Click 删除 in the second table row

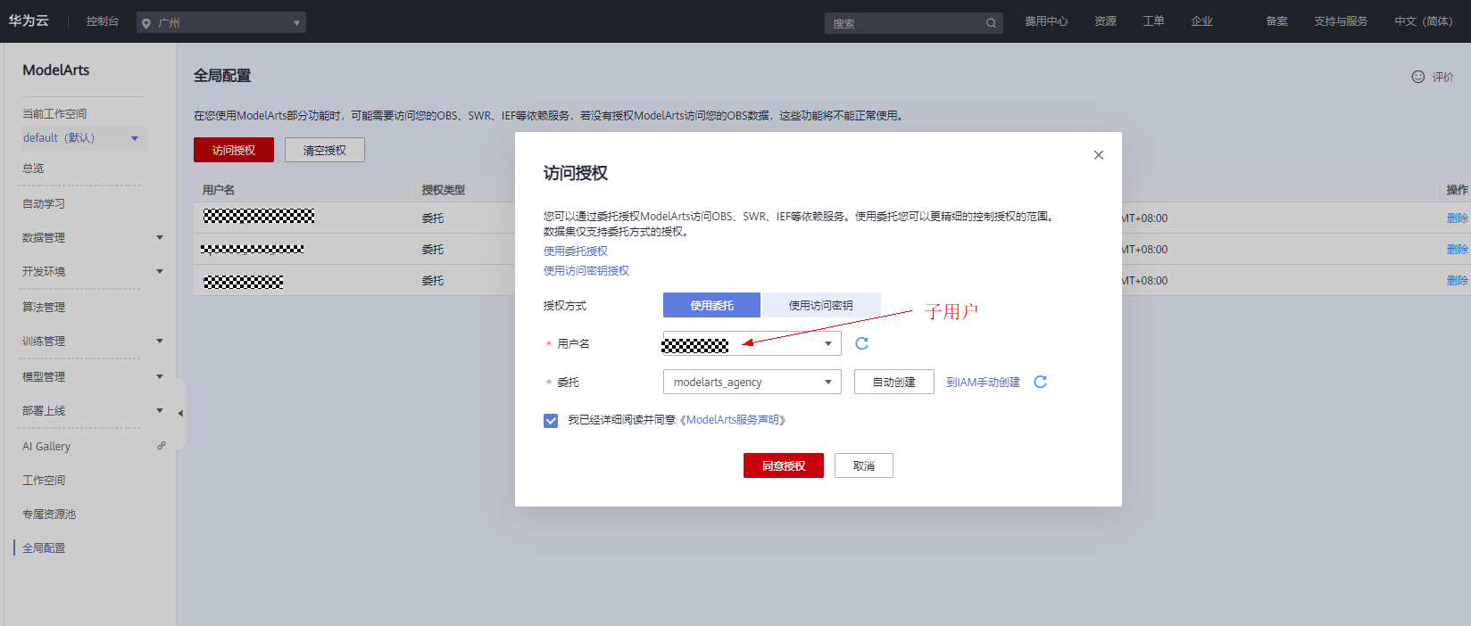[1457, 249]
